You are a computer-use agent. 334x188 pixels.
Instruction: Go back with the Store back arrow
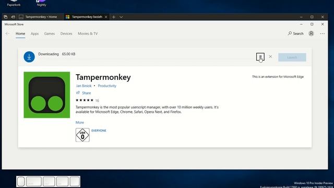pyautogui.click(x=7, y=33)
